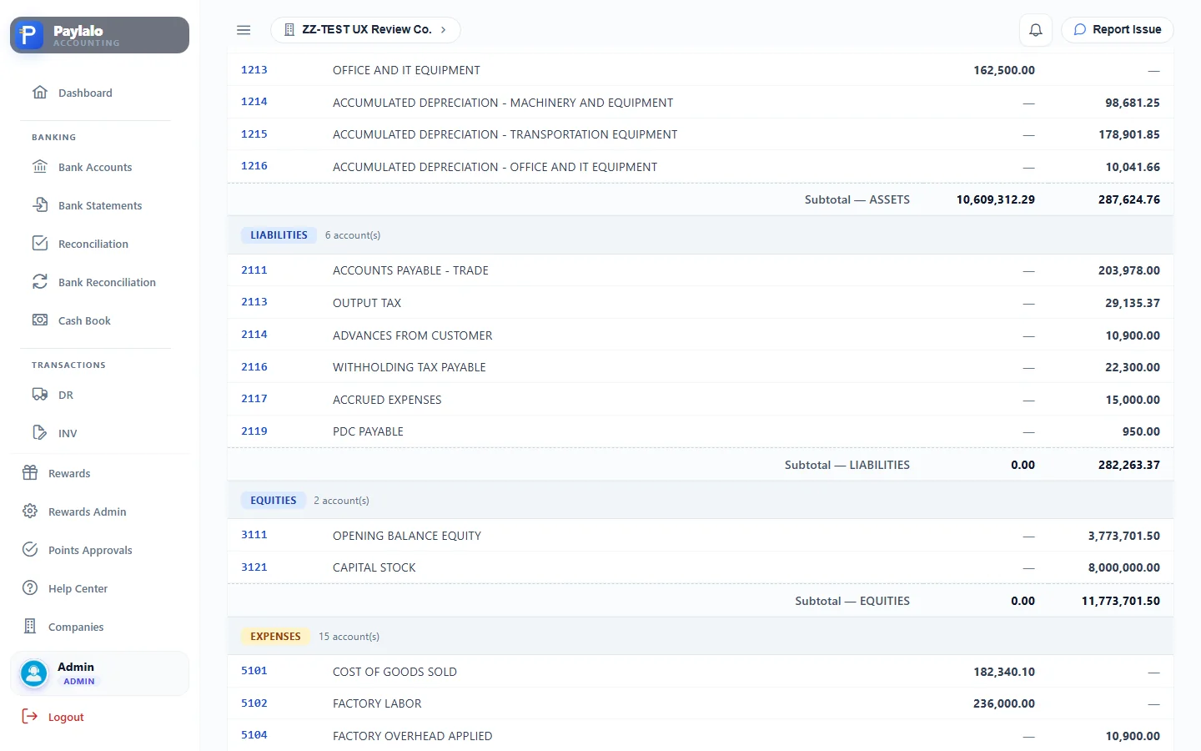Click the Reconciliation checkmark icon

click(x=40, y=244)
